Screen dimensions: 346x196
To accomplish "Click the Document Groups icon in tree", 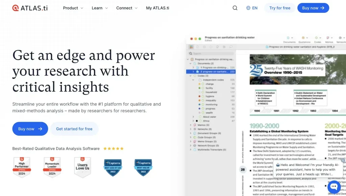I will coord(195,133).
